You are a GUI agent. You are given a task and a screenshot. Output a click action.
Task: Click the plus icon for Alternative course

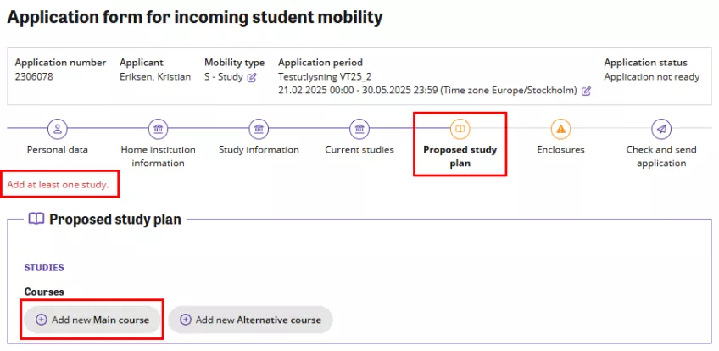186,320
